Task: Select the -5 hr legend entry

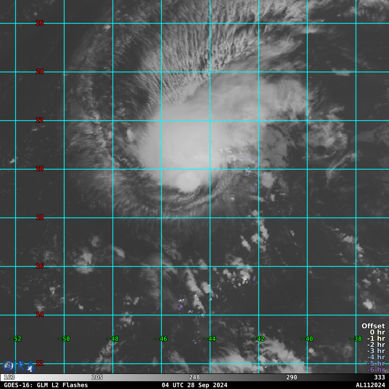Action: tap(376, 363)
